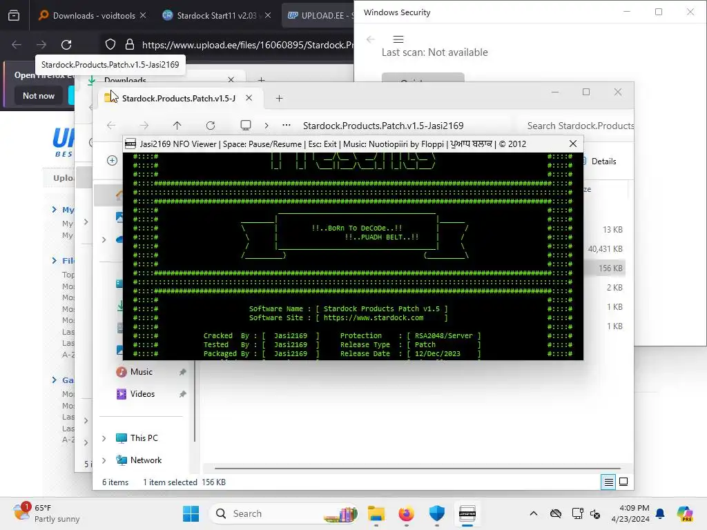Click the Firefox tracking protection shield
The height and width of the screenshot is (530, 707).
click(x=110, y=45)
